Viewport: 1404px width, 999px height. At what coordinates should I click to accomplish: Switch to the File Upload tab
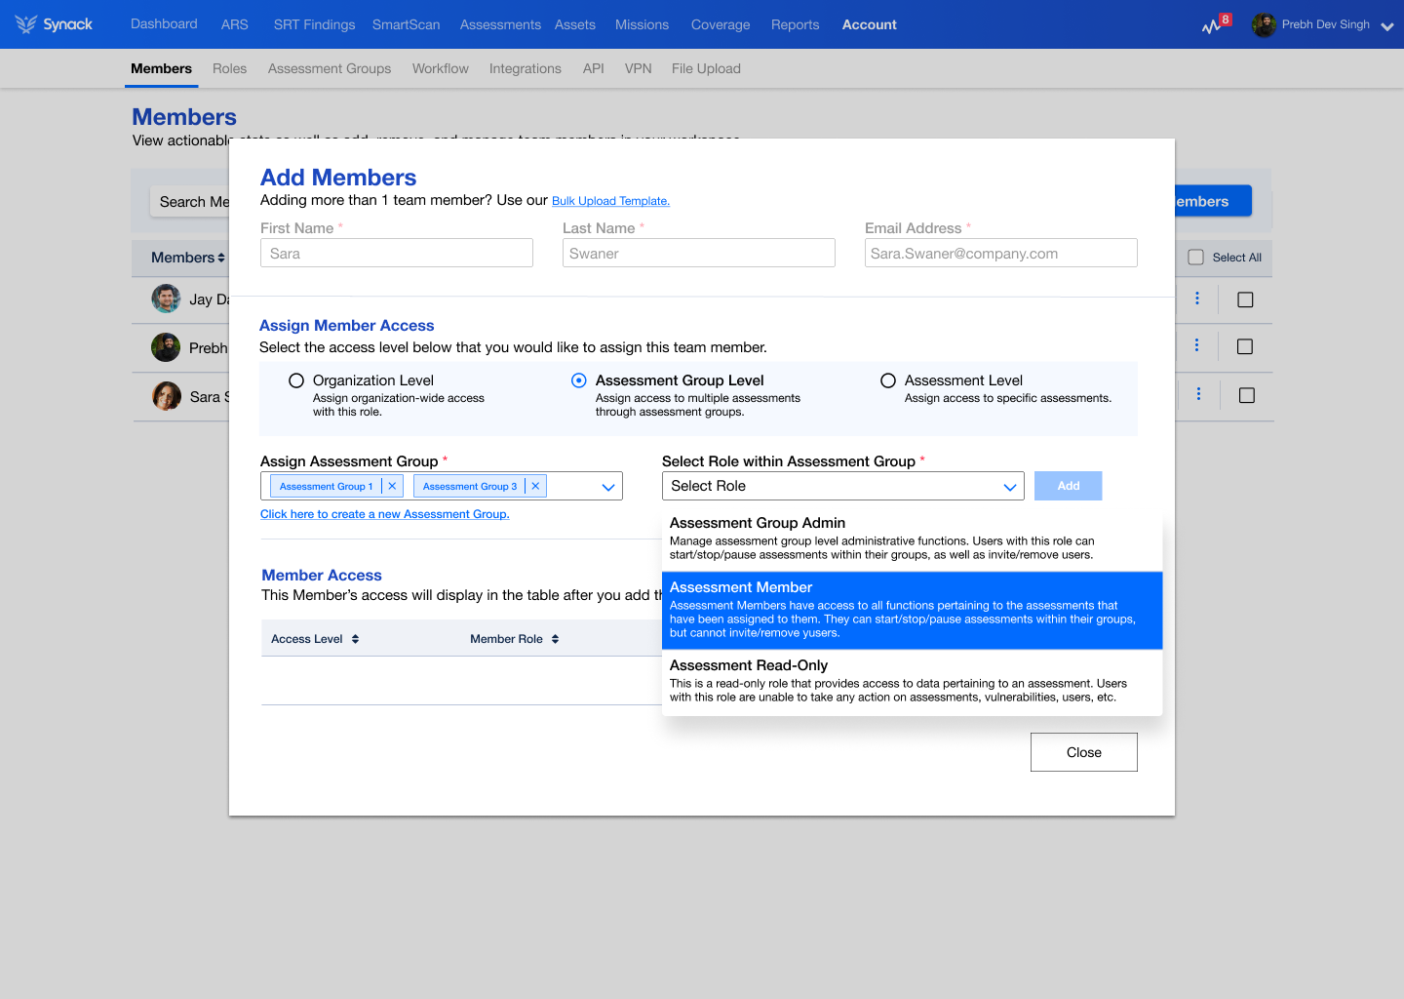706,68
